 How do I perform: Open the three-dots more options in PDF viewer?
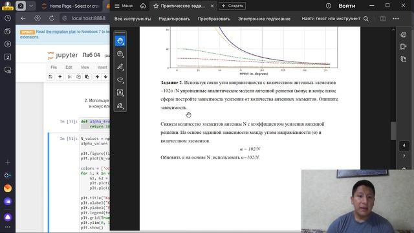pos(396,19)
